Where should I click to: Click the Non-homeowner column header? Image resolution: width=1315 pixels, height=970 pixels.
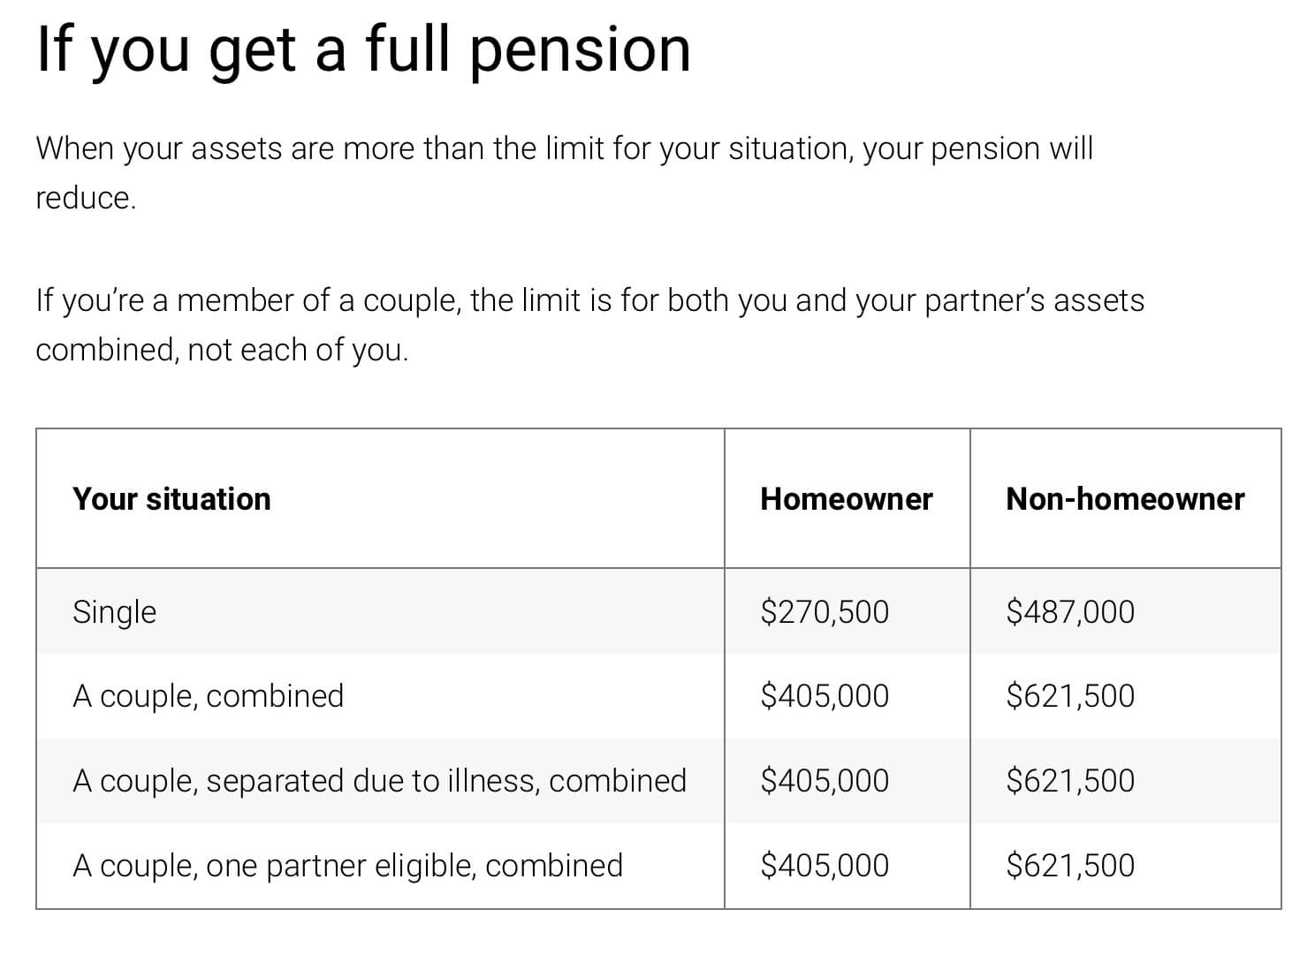coord(1125,499)
